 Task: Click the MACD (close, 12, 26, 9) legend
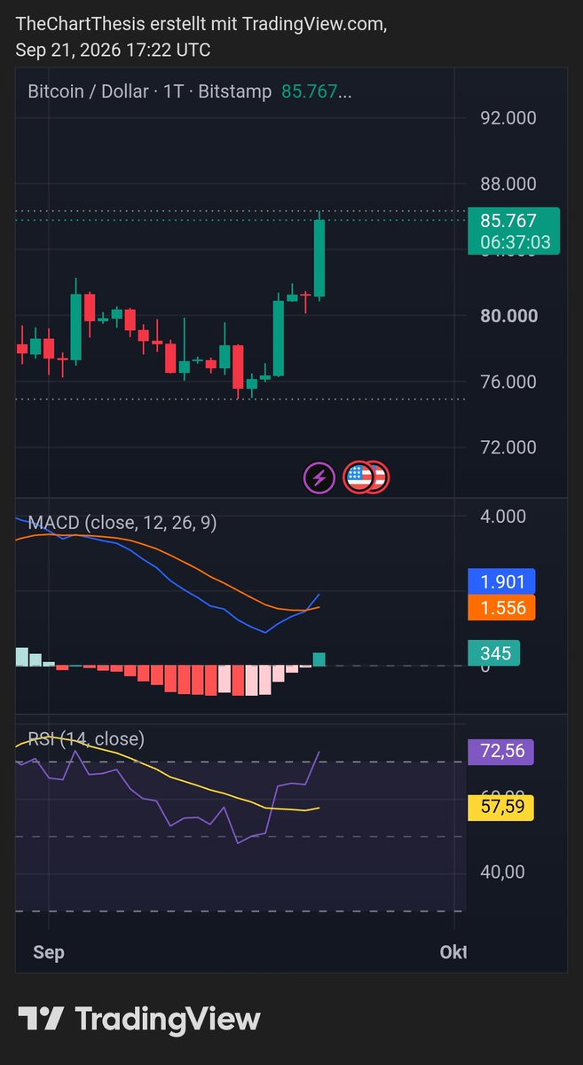click(x=122, y=523)
